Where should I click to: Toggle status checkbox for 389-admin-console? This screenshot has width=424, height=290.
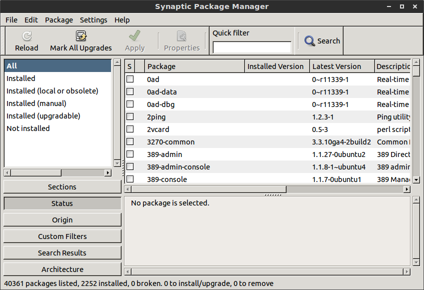tap(130, 166)
